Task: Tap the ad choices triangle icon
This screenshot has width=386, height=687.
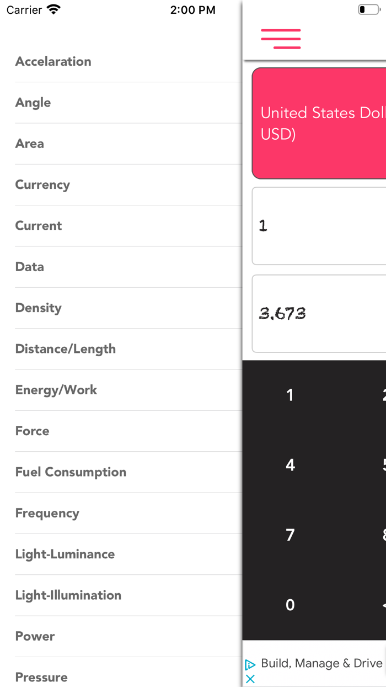Action: 250,664
